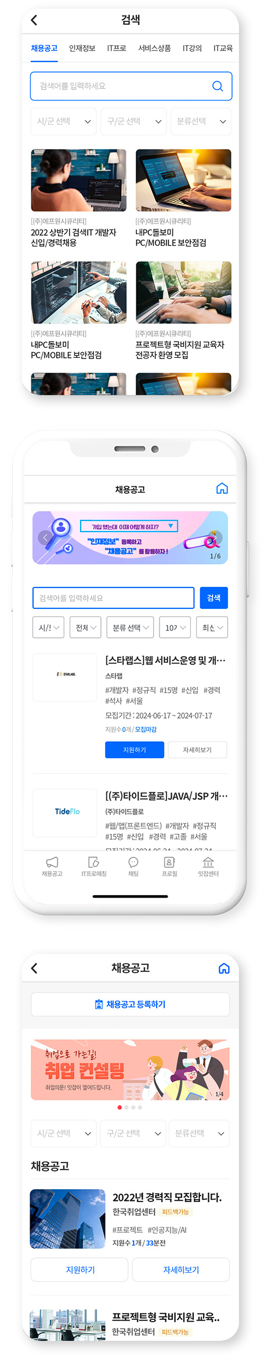Viewport: 261px width, 1367px height.
Task: Open home icon beside first 채용공고 header
Action: [x=222, y=489]
